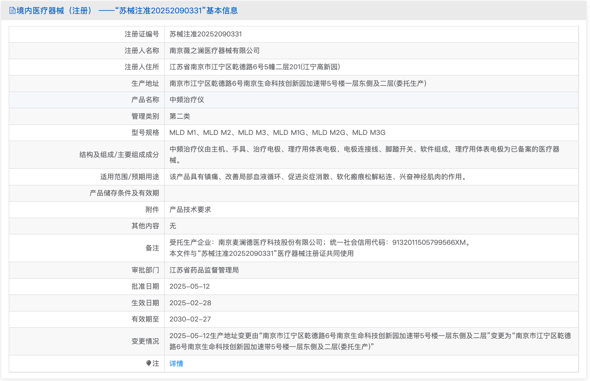The height and width of the screenshot is (381, 590).
Task: Click the 产品技术要求 attachment text
Action: 190,210
